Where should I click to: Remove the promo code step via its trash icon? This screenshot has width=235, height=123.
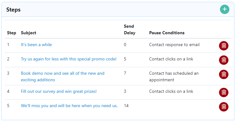point(224,60)
